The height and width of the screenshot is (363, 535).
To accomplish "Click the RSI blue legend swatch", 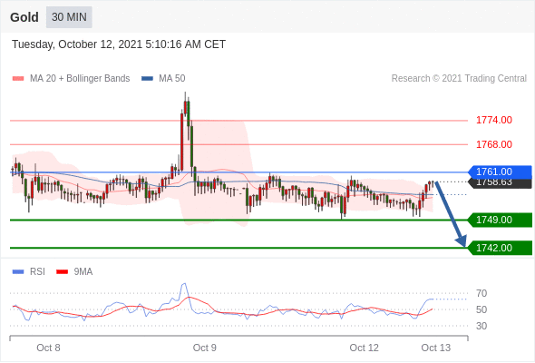I will coord(18,272).
